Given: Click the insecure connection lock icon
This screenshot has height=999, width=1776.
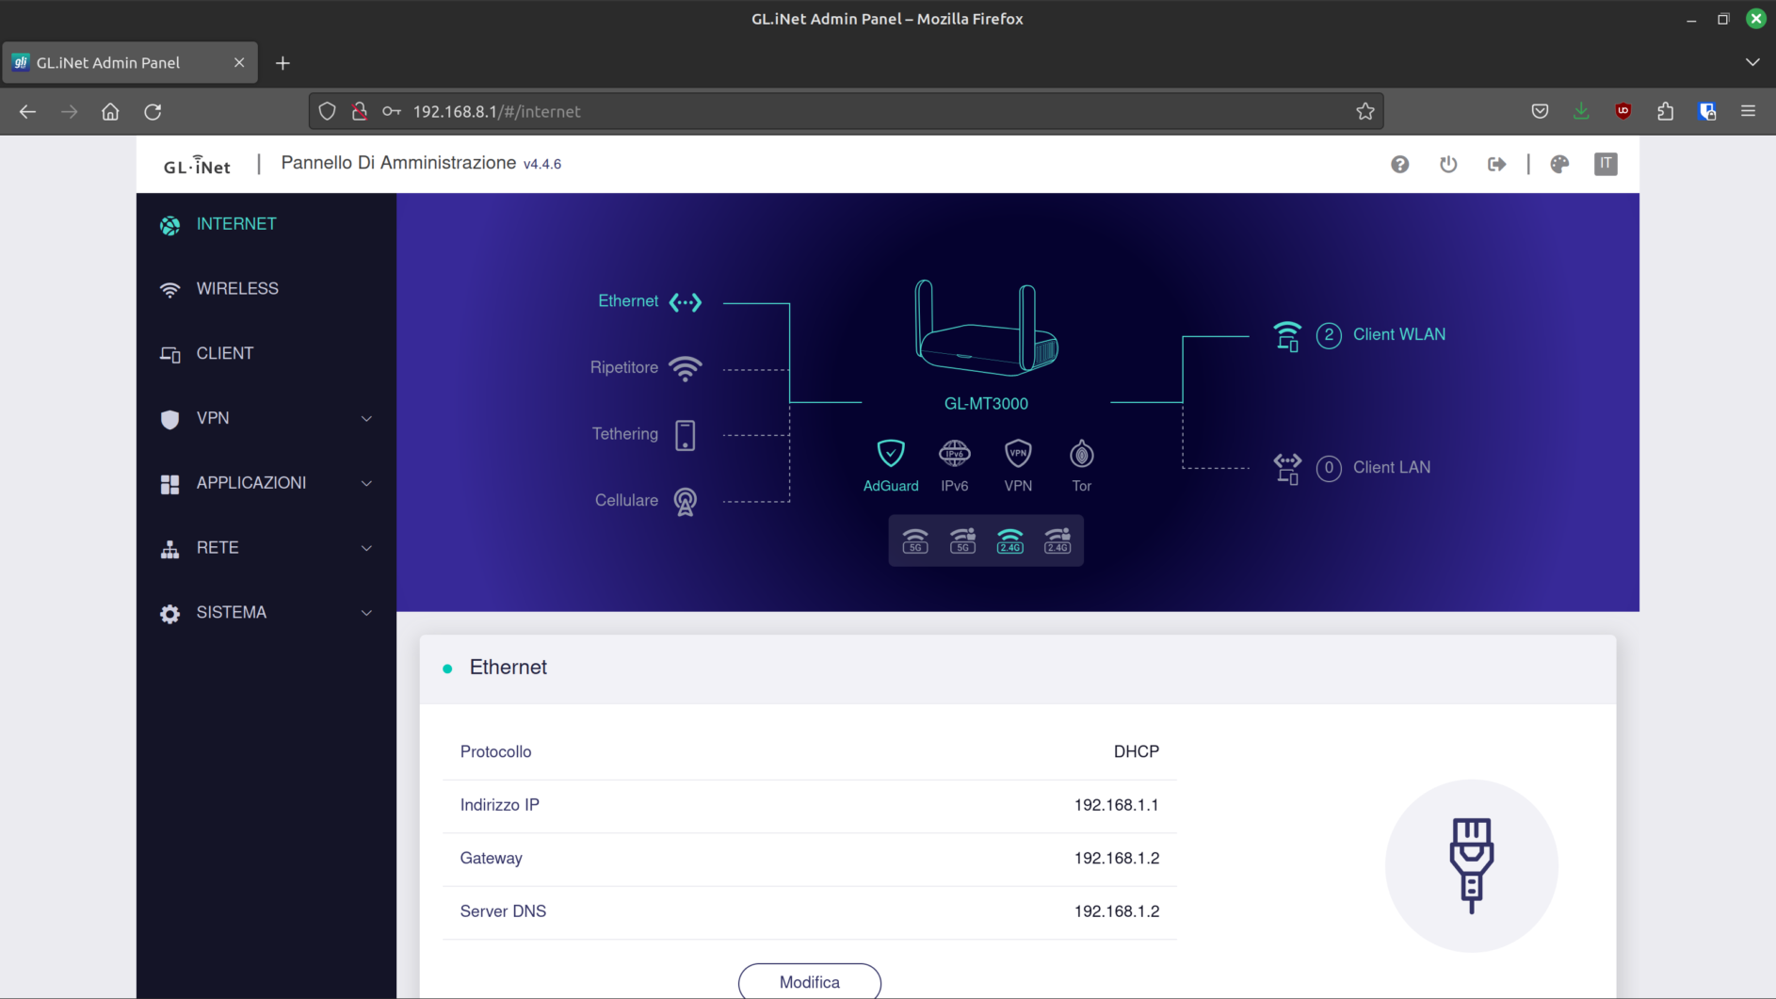Looking at the screenshot, I should point(359,111).
